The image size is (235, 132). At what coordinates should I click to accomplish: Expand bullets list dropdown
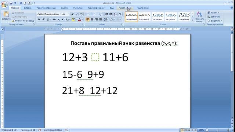(91, 14)
